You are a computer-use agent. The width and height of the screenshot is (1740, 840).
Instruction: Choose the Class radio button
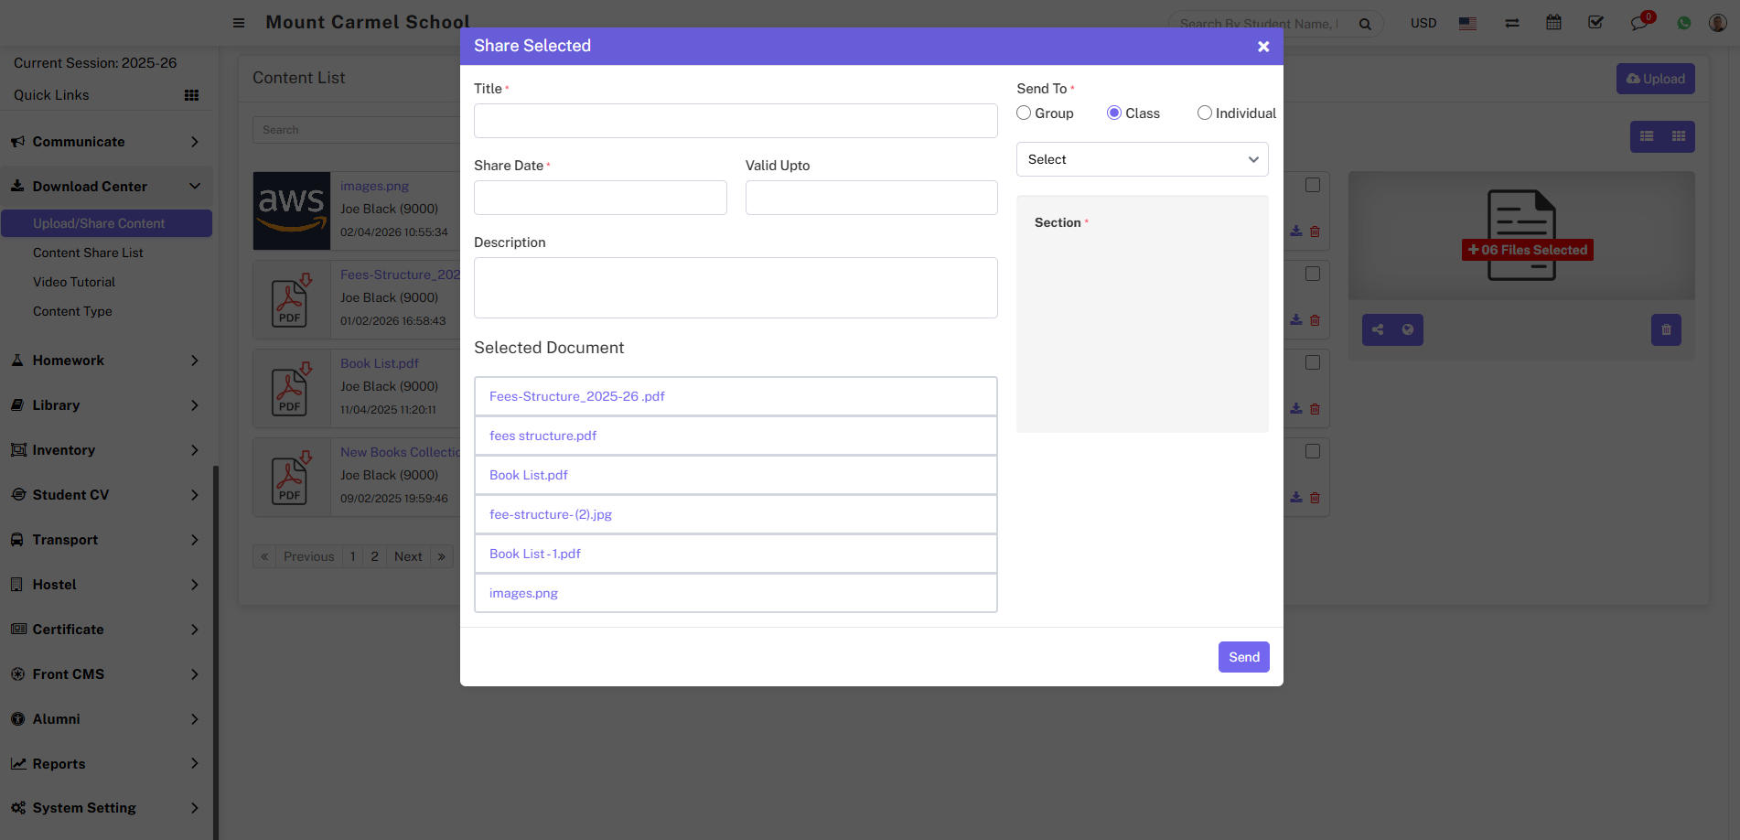pyautogui.click(x=1114, y=113)
